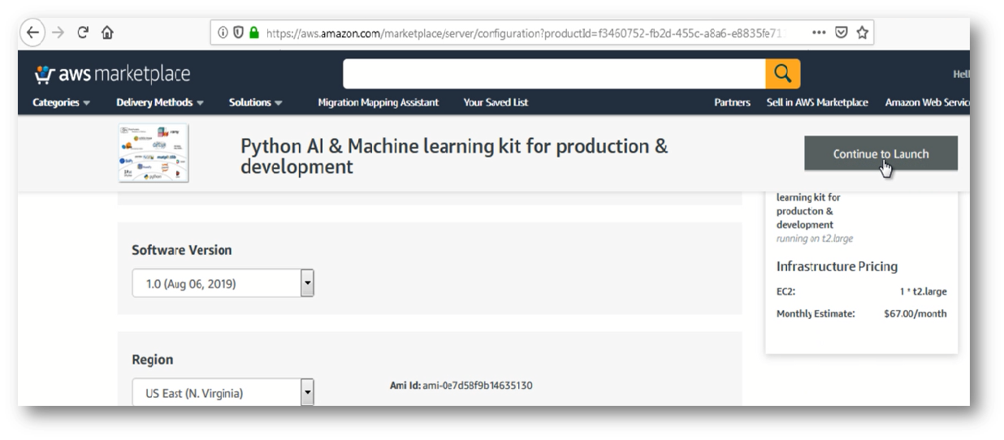Image resolution: width=1004 pixels, height=440 pixels.
Task: Click the browser URL address bar
Action: pos(540,34)
